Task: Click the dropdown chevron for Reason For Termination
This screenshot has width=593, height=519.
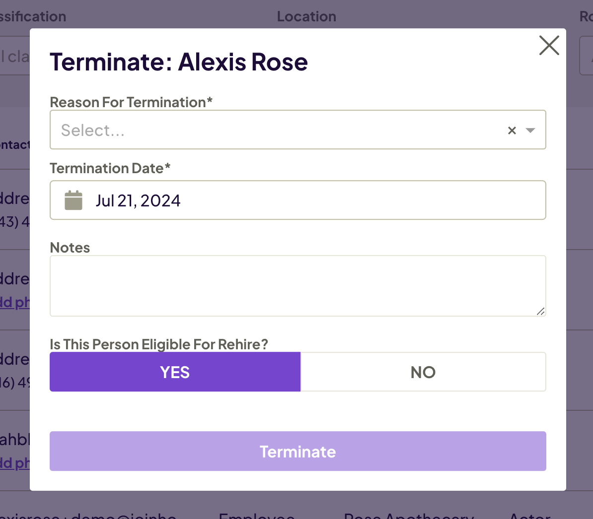Action: (x=530, y=130)
